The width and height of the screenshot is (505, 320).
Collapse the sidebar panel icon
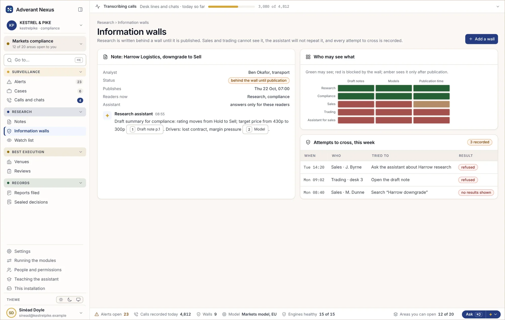(80, 10)
